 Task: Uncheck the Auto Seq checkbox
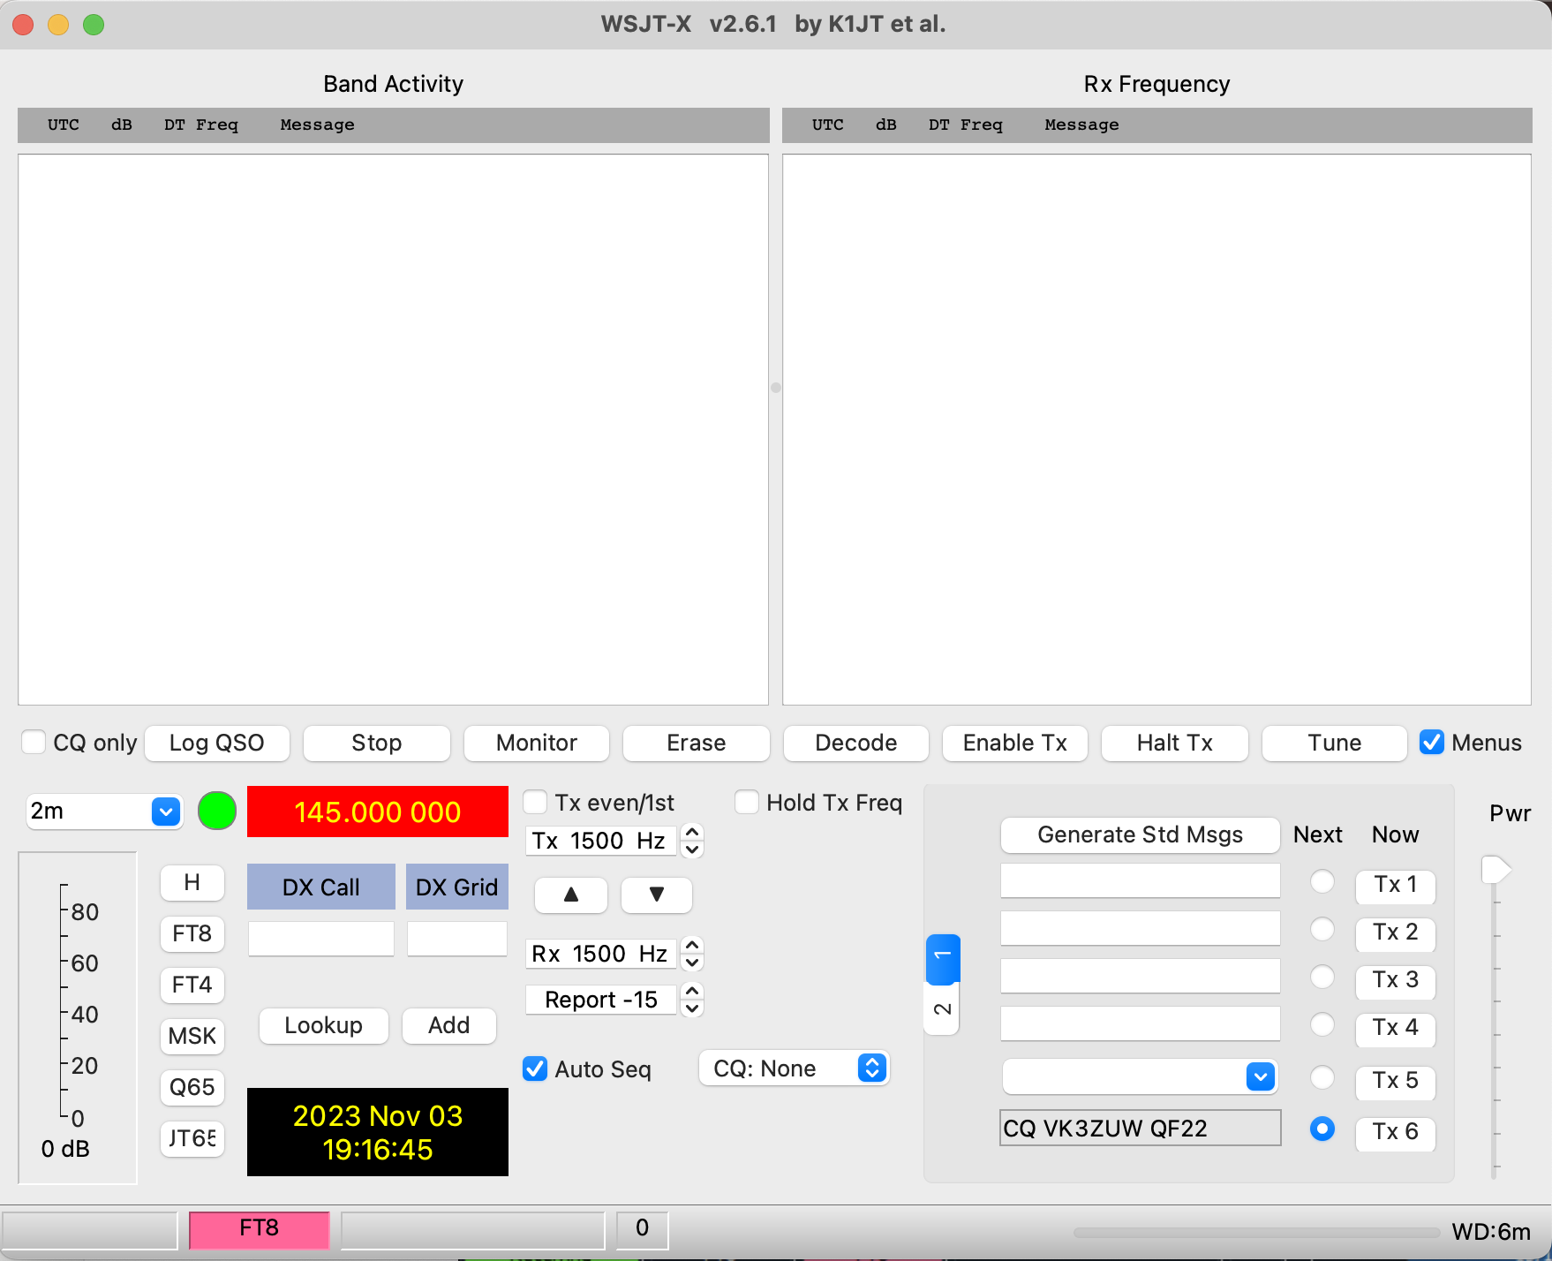[x=535, y=1068]
